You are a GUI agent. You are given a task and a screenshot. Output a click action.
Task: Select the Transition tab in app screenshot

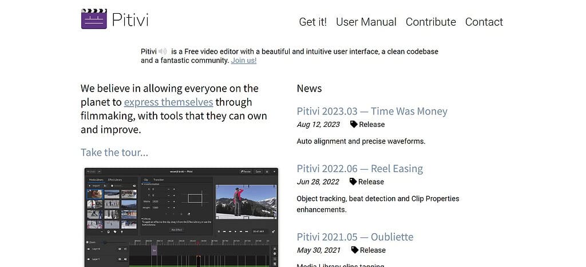pos(159,180)
